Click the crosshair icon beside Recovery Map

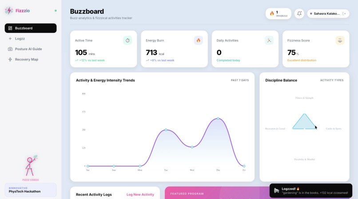pyautogui.click(x=10, y=60)
